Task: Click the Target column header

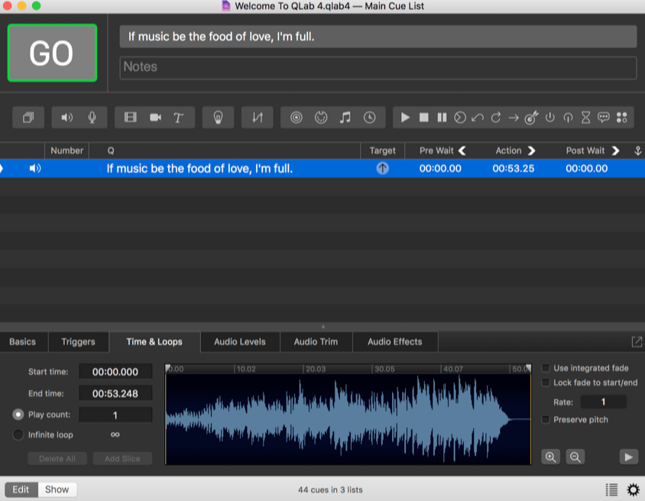Action: tap(383, 151)
